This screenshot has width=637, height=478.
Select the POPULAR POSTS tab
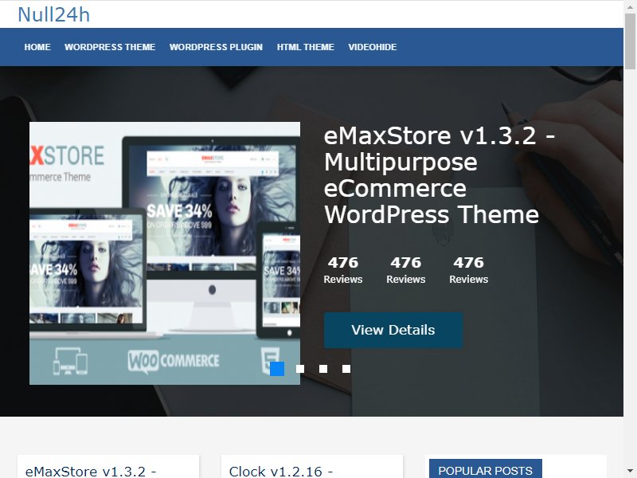485,469
